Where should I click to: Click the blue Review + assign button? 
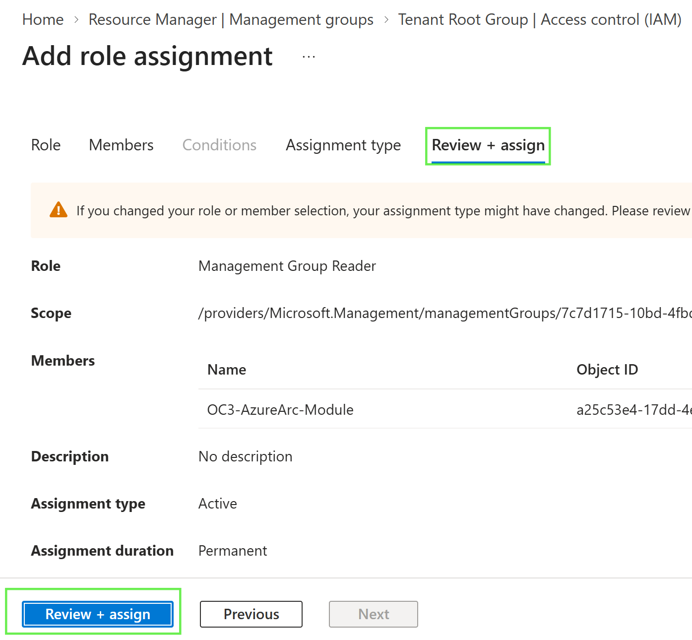tap(98, 614)
